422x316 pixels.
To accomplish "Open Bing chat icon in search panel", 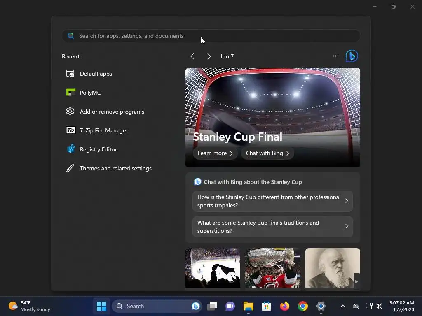I will [x=352, y=56].
